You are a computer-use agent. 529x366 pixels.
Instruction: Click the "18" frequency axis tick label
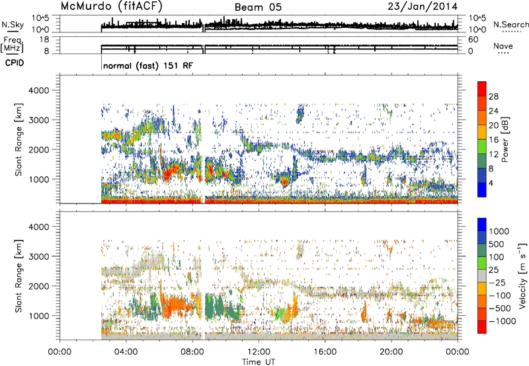[x=44, y=40]
